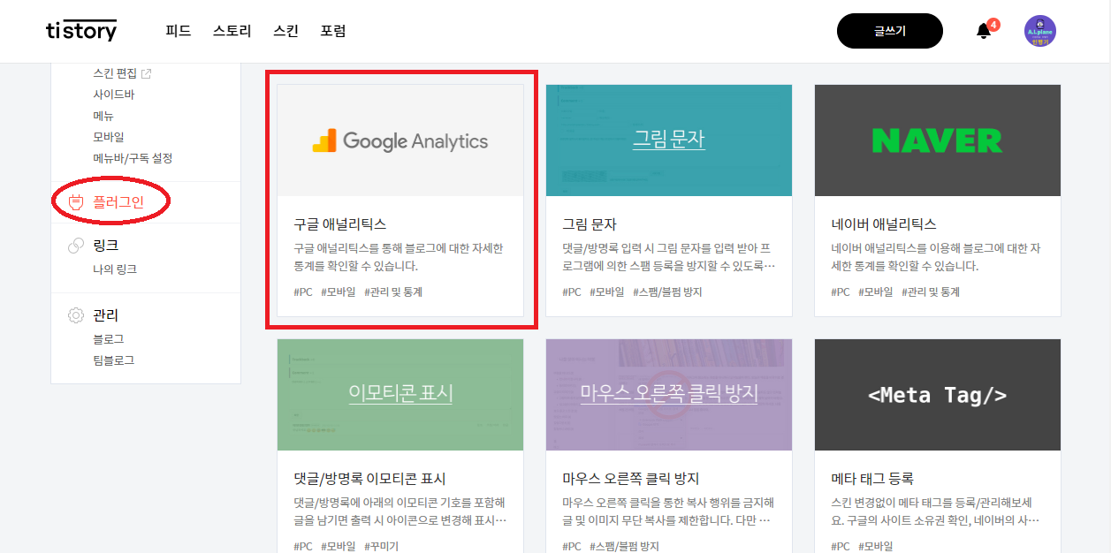
Task: Open 메뉴바/구독 설정 settings
Action: point(133,158)
